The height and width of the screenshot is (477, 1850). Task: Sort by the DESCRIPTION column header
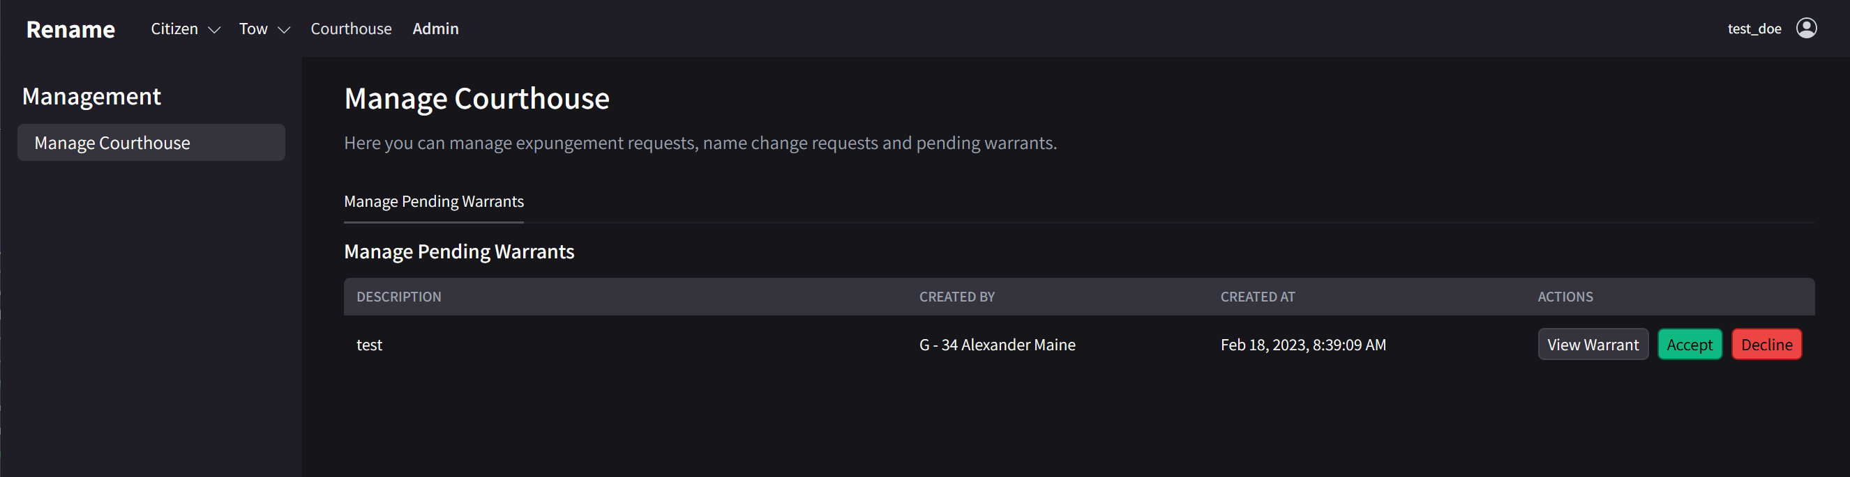click(x=398, y=296)
